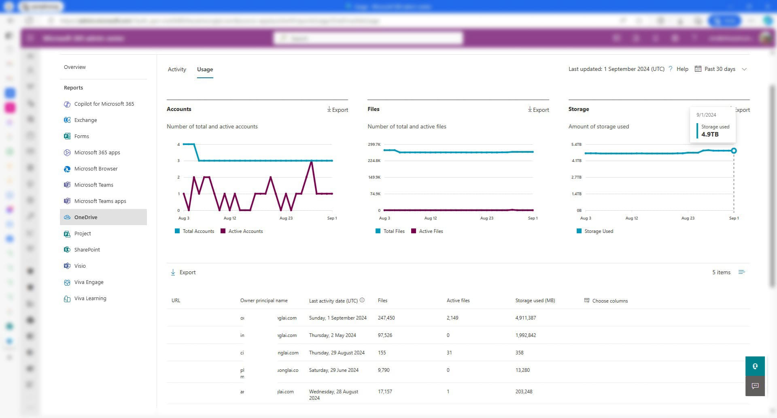The image size is (777, 418).
Task: Sort by Files column header
Action: [382, 301]
